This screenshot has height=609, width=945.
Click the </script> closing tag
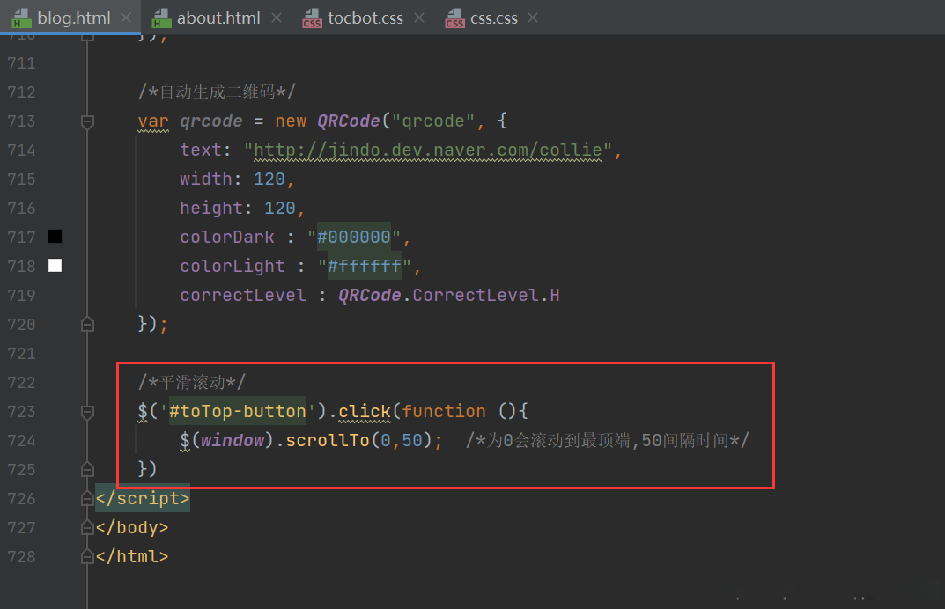(x=143, y=498)
